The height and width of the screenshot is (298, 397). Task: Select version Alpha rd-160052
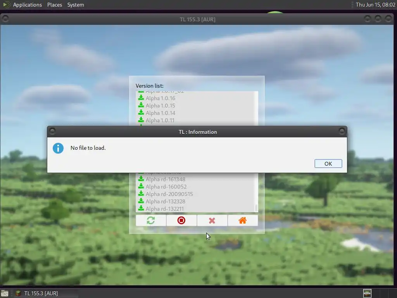(x=166, y=187)
